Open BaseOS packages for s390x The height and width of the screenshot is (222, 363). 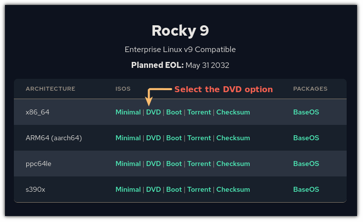(306, 190)
